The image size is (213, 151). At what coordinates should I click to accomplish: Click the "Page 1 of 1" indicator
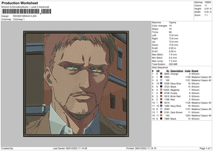(x=206, y=149)
